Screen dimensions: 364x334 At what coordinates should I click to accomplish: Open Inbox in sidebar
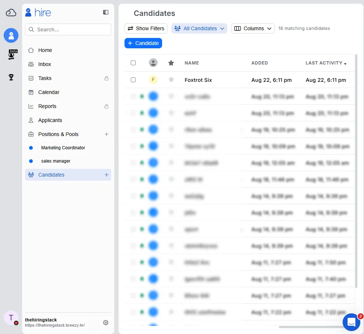point(45,64)
